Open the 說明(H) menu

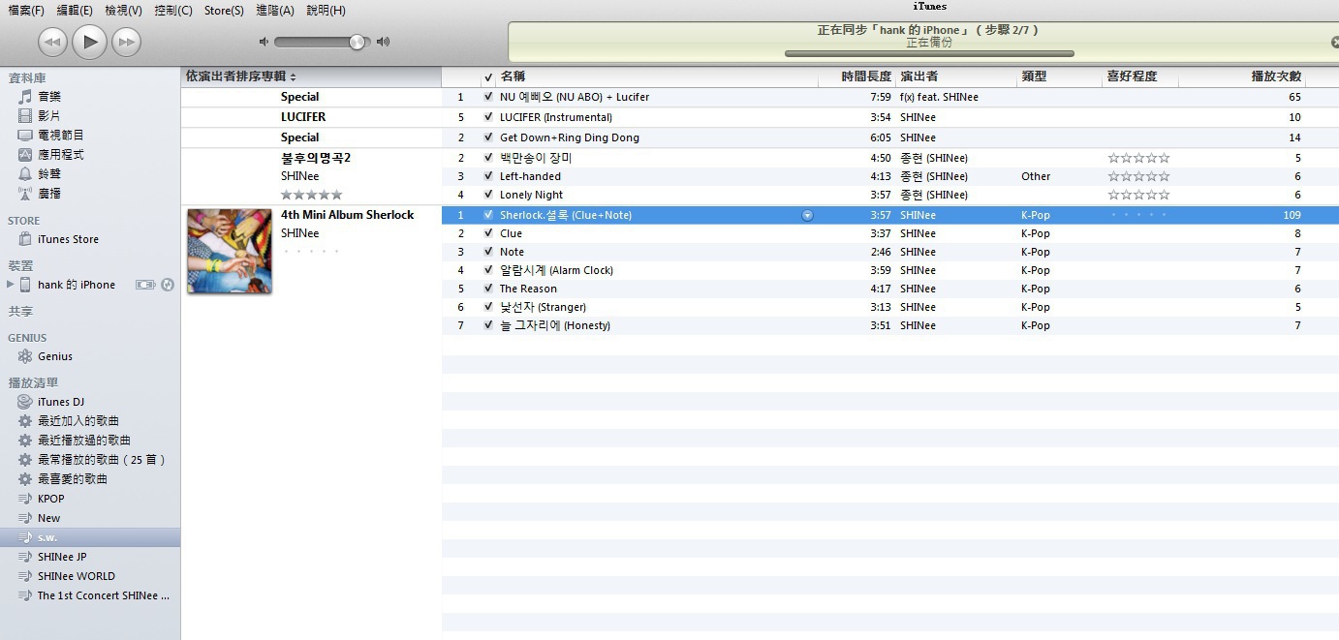pyautogui.click(x=326, y=11)
